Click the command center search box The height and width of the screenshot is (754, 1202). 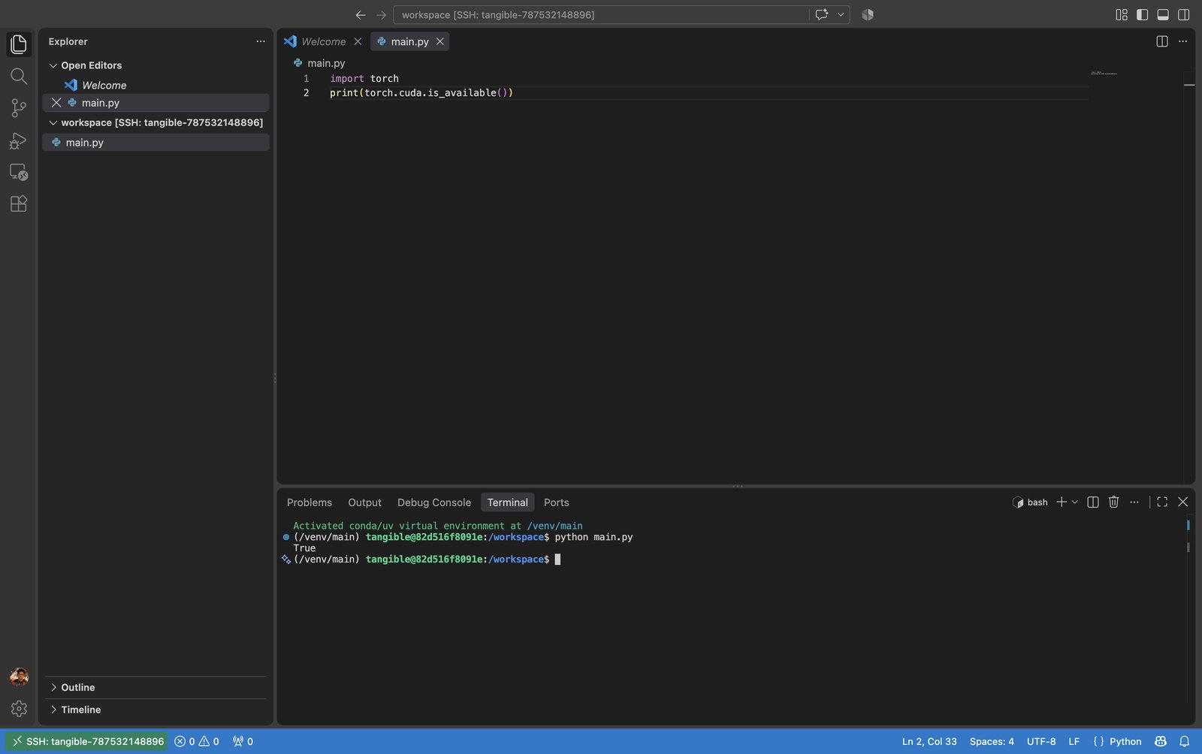pyautogui.click(x=601, y=15)
